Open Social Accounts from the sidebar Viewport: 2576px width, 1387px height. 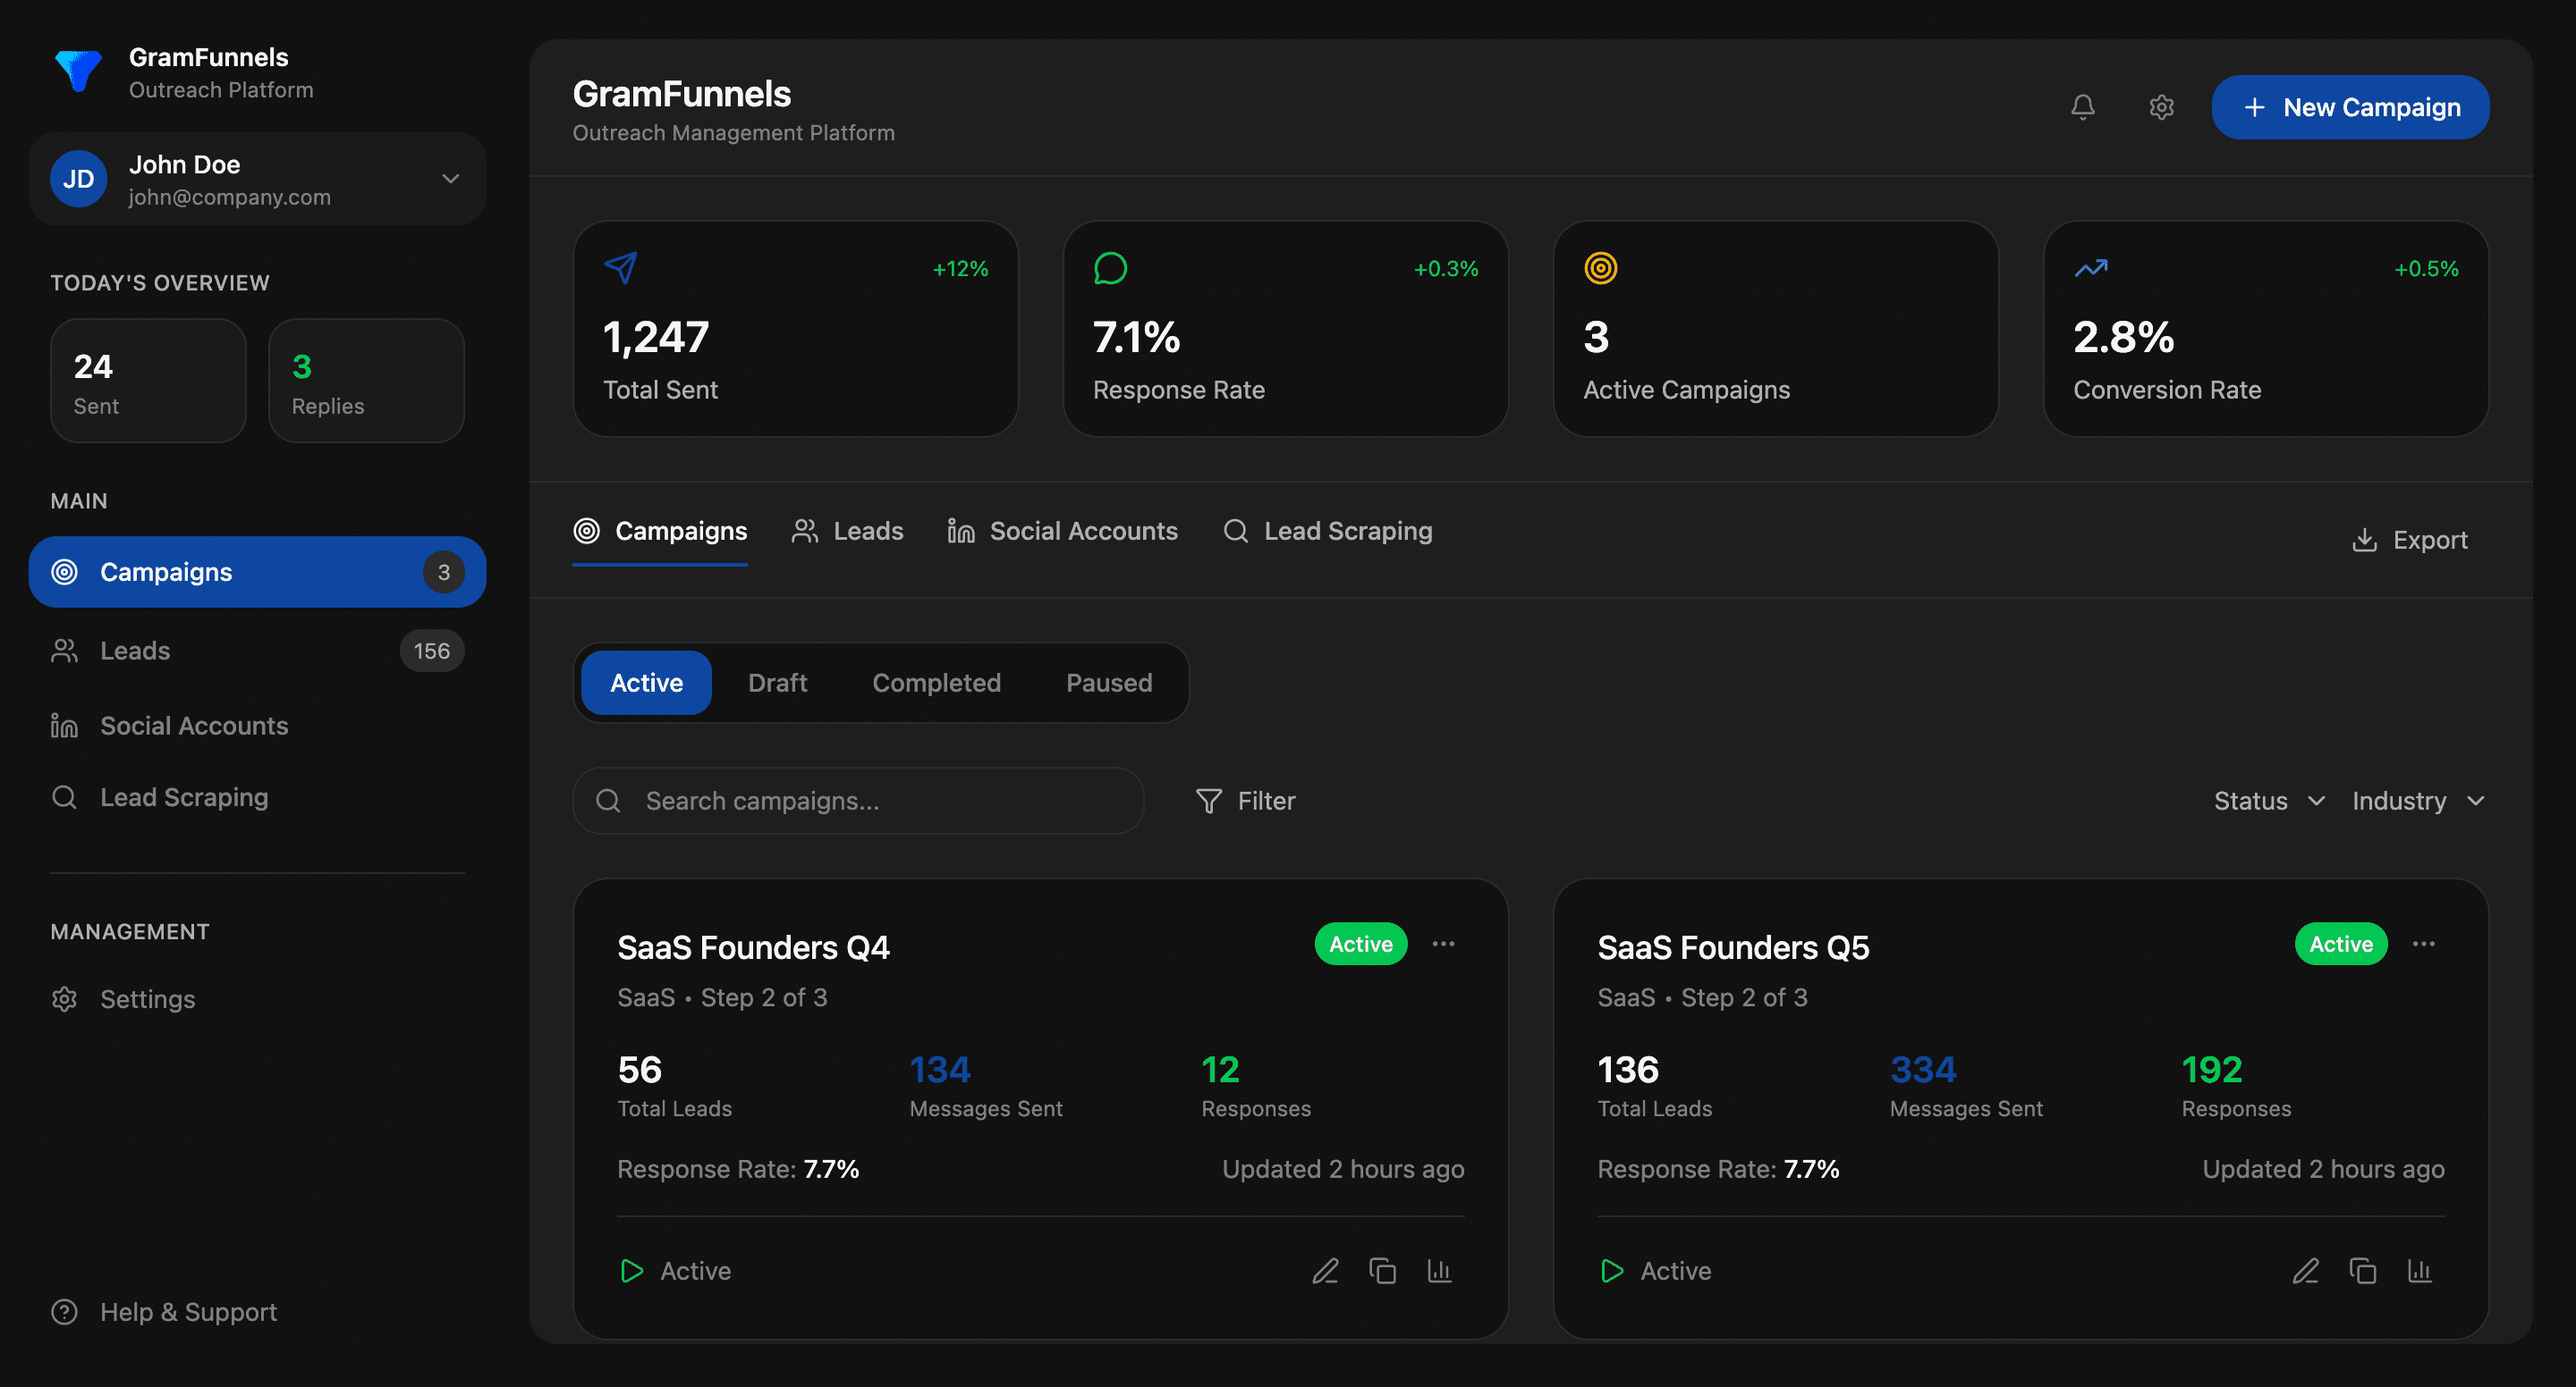[194, 725]
